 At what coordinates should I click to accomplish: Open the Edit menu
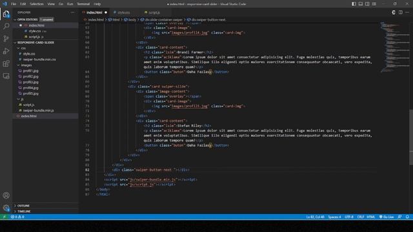point(23,4)
